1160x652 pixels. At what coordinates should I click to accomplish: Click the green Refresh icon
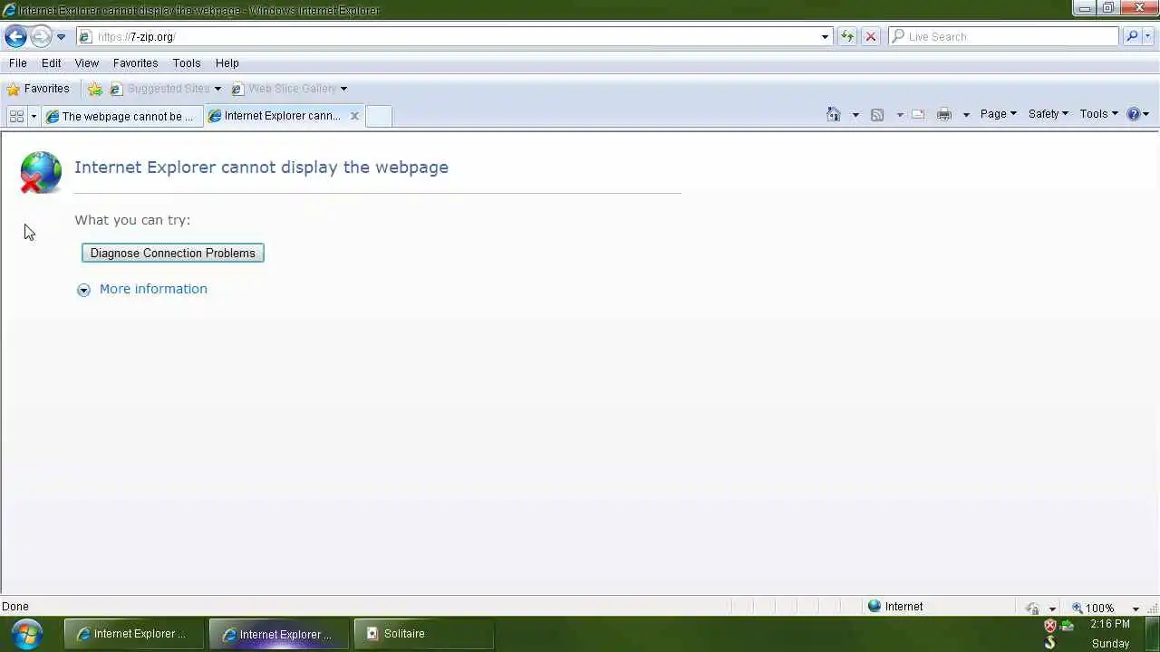pyautogui.click(x=846, y=36)
